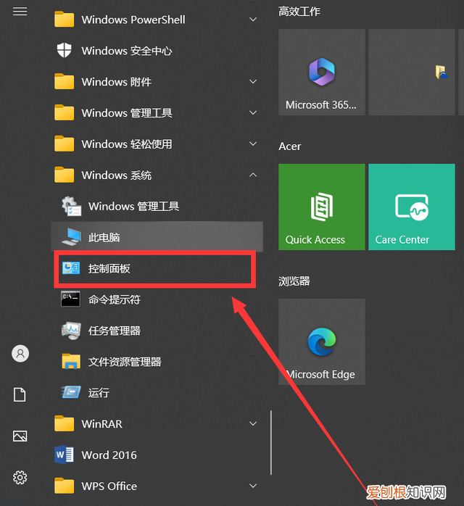Screen dimensions: 464x506
Task: Click the 命令提示符 console icon
Action: pyautogui.click(x=71, y=299)
